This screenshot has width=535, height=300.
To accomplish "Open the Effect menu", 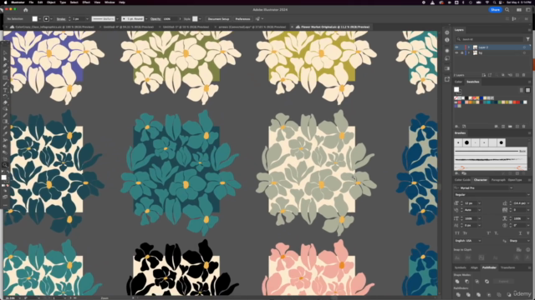I will [86, 2].
